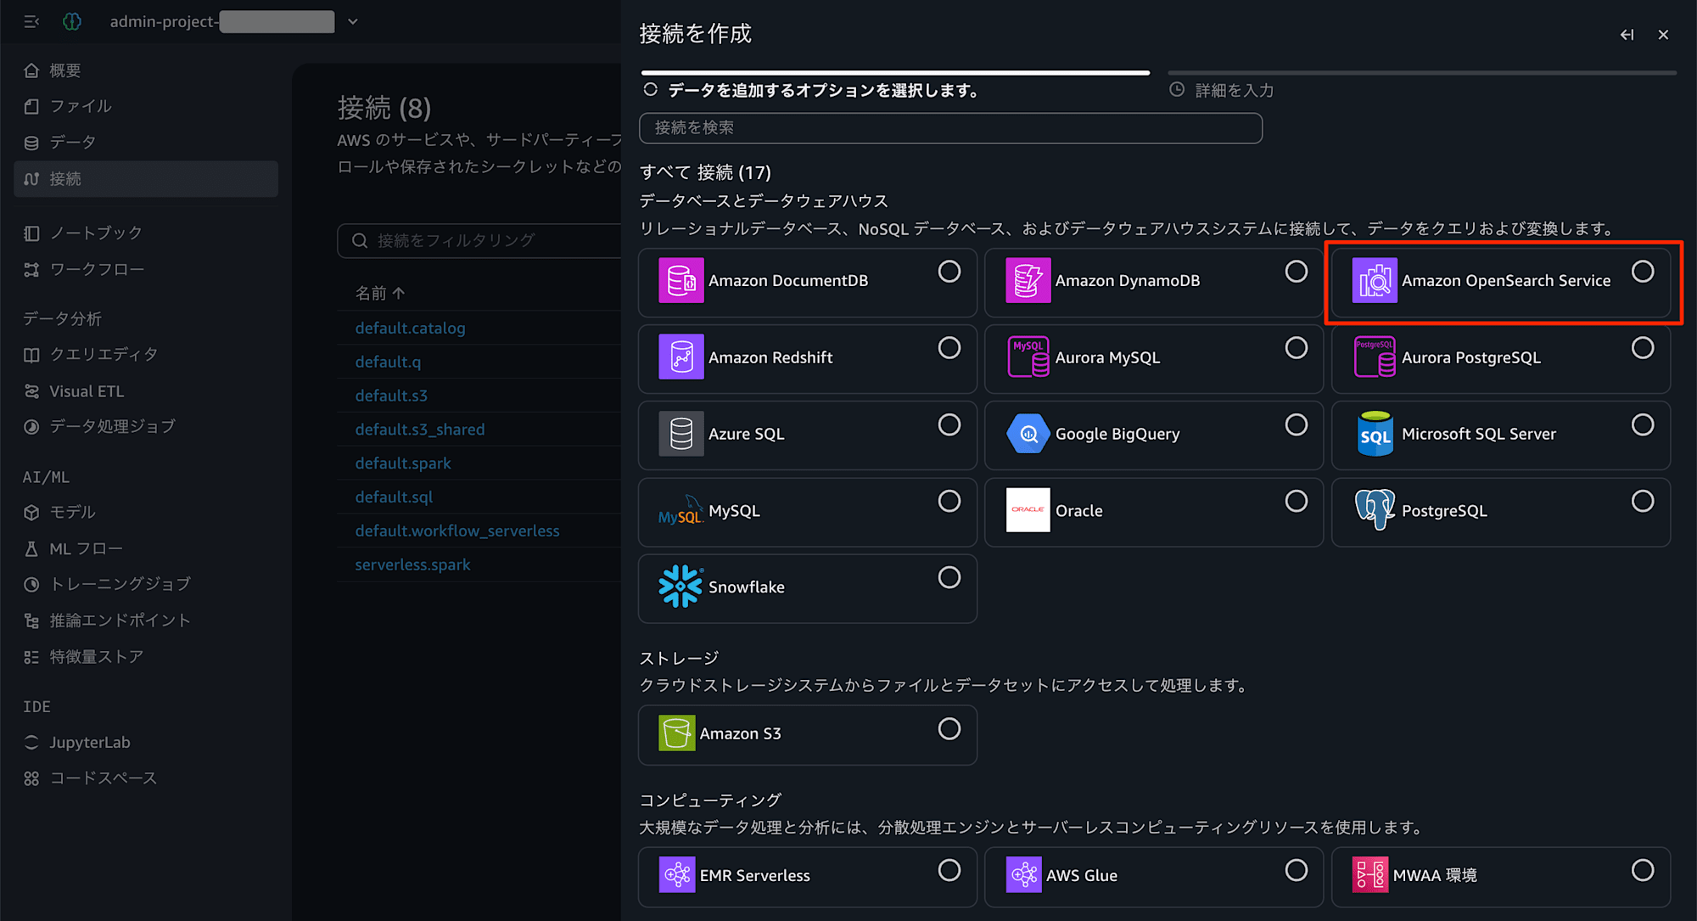Collapse the sidebar using hamburger icon
The image size is (1697, 921).
(31, 21)
